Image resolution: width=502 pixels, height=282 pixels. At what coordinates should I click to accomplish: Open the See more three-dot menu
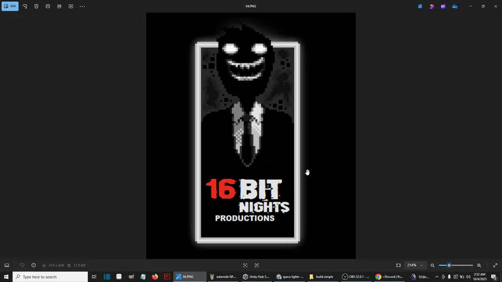83,6
